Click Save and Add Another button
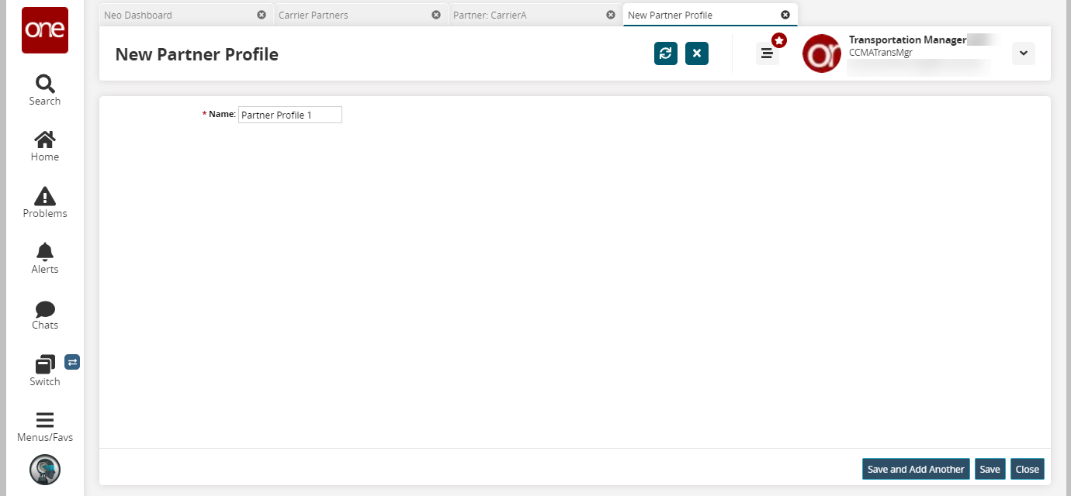Screen dimensions: 1071x496 916,469
